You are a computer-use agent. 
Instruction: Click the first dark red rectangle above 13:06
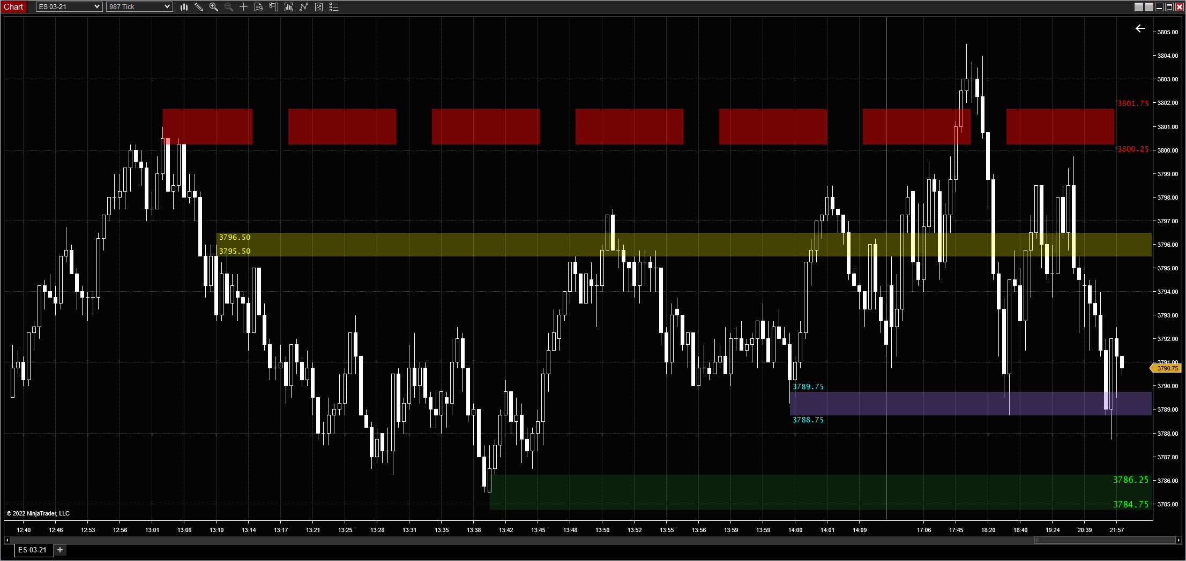pos(207,126)
